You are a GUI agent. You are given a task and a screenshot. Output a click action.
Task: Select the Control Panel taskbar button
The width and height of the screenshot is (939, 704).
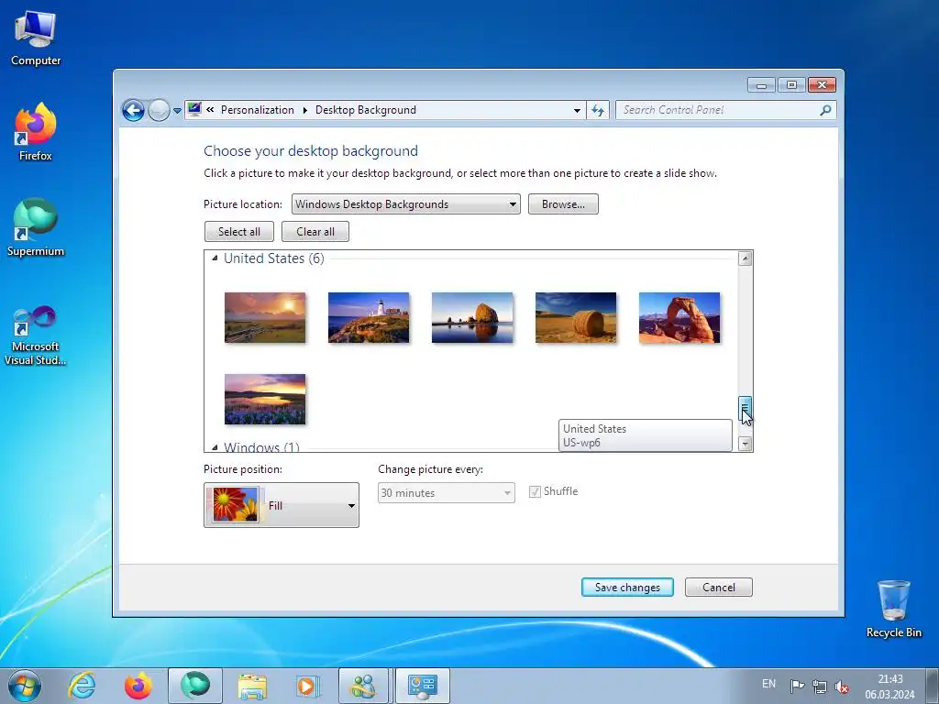(423, 686)
